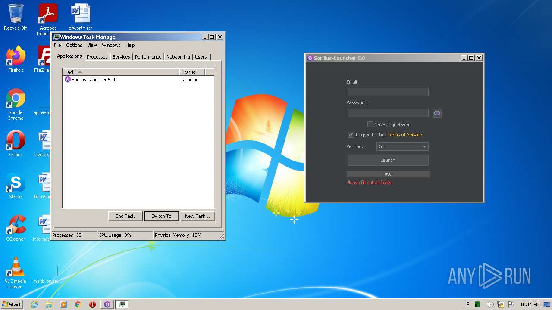Uncheck the Terms of Service agreement checkbox
Viewport: 552px width, 310px height.
(351, 135)
